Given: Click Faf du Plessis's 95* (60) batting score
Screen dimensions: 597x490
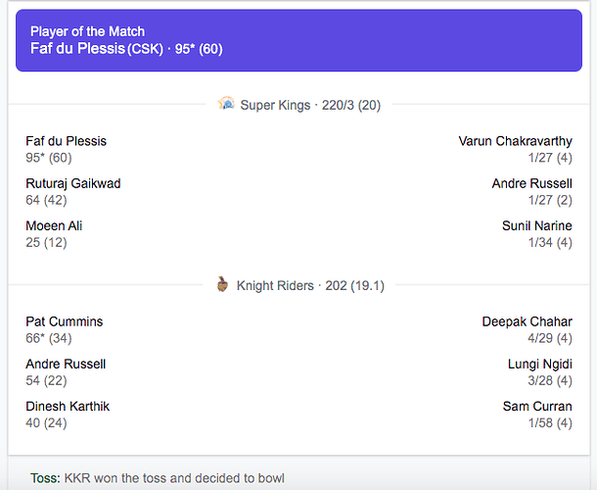Looking at the screenshot, I should click(x=49, y=158).
